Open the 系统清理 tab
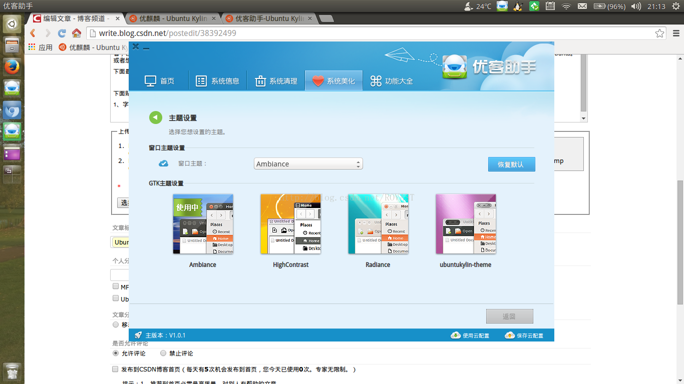Viewport: 684px width, 384px height. 276,81
